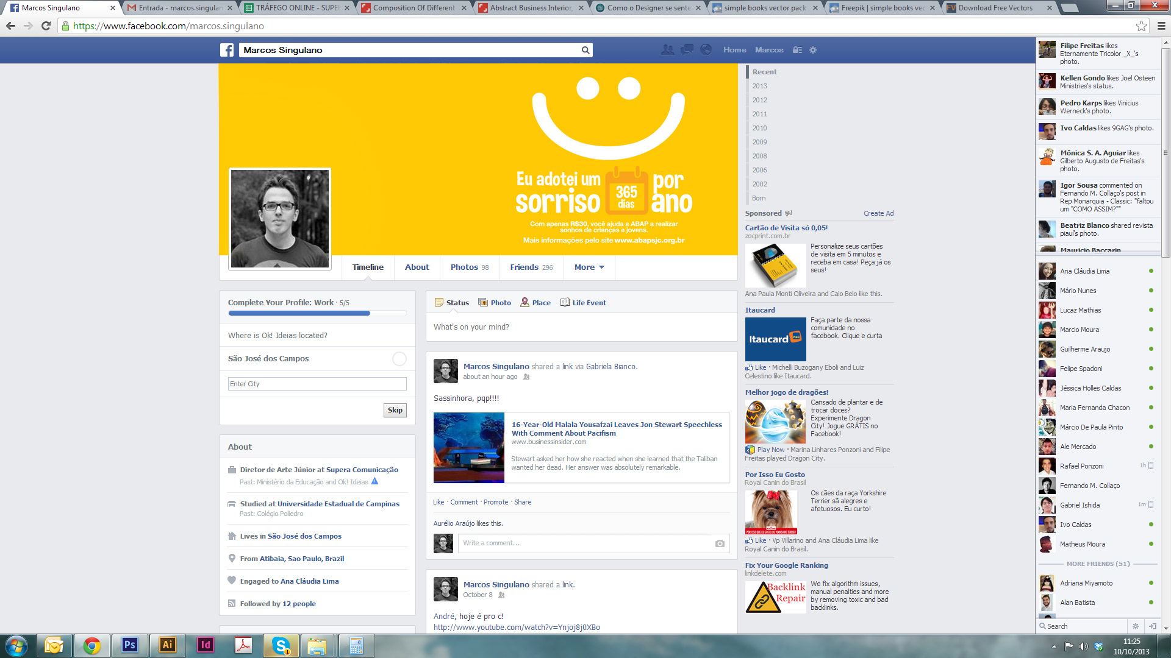Open the Windows Start button

16,645
